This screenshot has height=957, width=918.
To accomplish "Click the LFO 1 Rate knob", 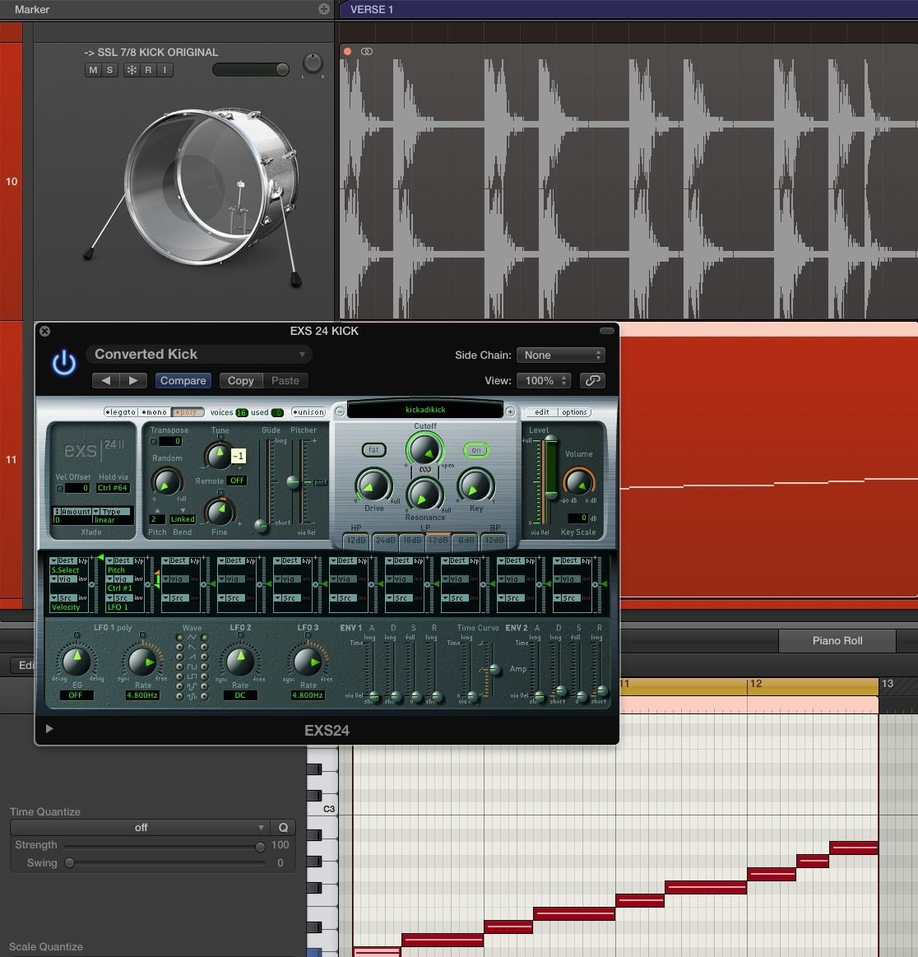I will click(142, 661).
